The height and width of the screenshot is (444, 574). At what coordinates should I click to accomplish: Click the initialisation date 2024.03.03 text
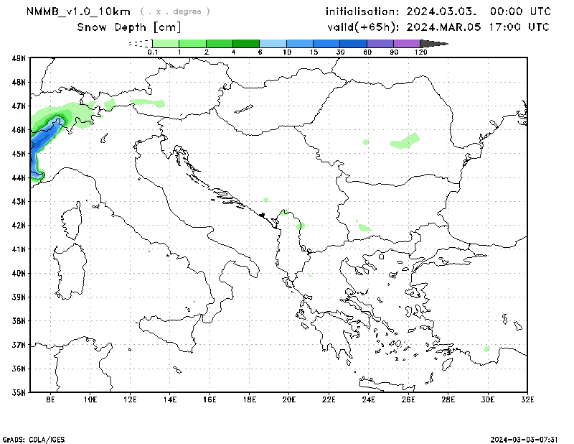pyautogui.click(x=438, y=11)
